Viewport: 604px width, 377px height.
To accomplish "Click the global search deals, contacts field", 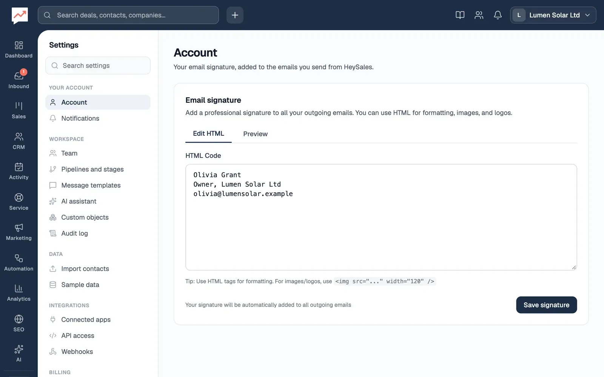I will click(x=128, y=15).
